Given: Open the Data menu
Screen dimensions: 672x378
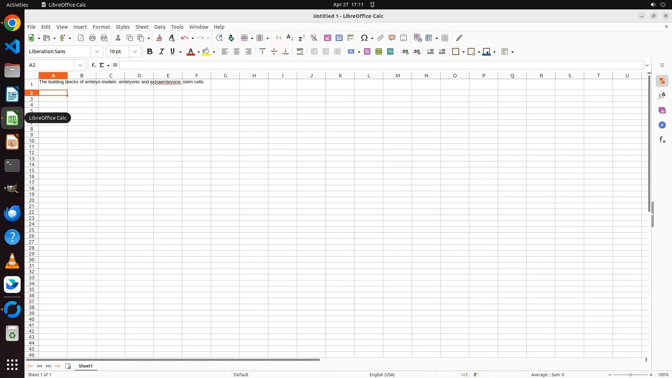Looking at the screenshot, I should pyautogui.click(x=160, y=27).
